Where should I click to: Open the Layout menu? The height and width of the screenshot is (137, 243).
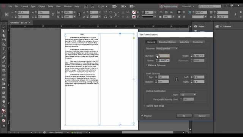click(x=24, y=6)
